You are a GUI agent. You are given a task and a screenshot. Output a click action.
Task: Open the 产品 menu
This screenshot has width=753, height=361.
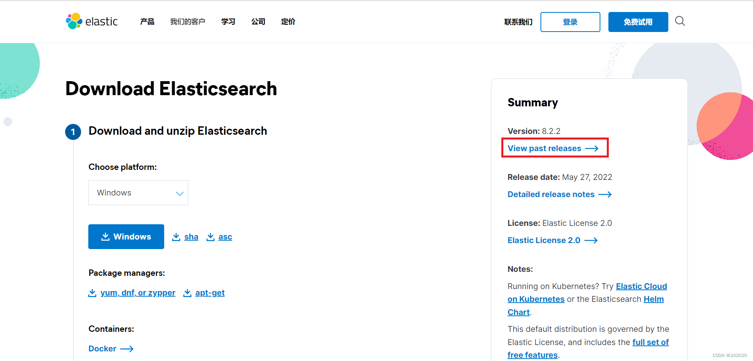147,22
